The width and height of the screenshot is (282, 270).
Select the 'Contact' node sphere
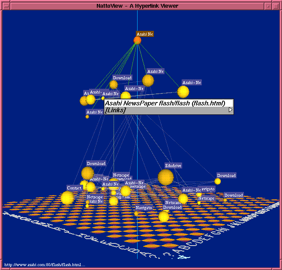coord(67,198)
